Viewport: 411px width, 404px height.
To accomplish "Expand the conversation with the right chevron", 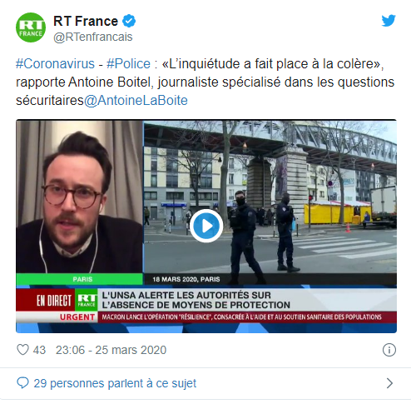I will [389, 383].
